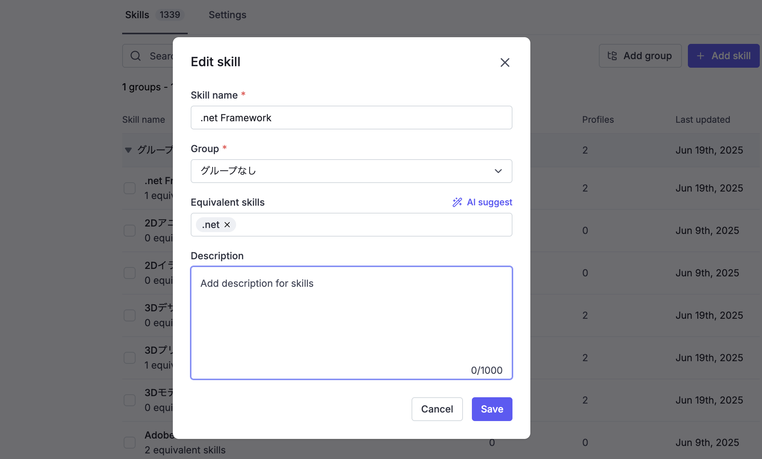Screen dimensions: 762x459
Task: Click the search magnifier icon
Action: (x=136, y=56)
